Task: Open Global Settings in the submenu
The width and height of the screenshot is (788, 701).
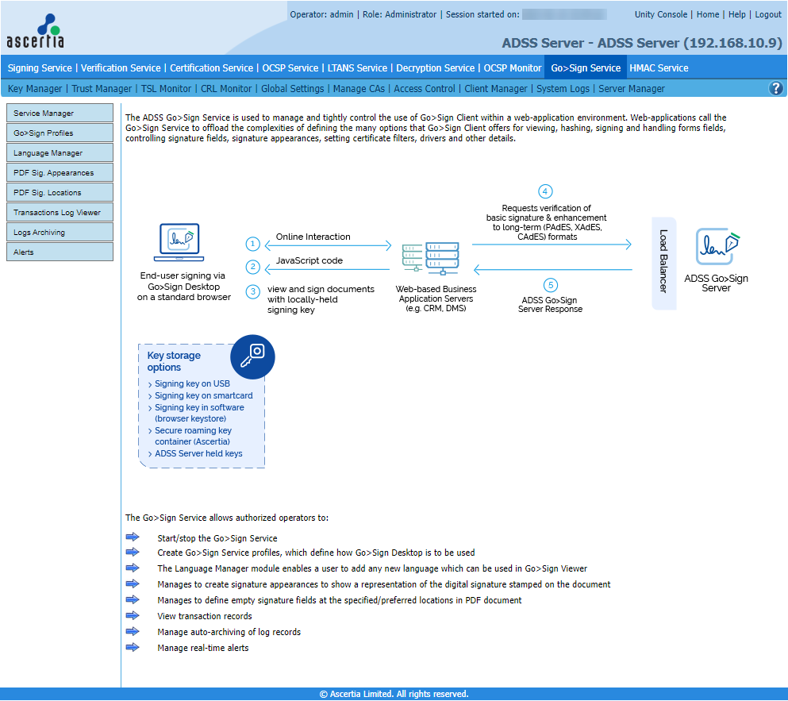Action: pos(292,89)
